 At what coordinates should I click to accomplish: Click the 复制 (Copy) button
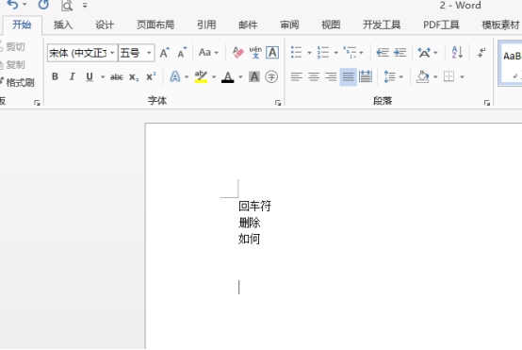point(12,64)
